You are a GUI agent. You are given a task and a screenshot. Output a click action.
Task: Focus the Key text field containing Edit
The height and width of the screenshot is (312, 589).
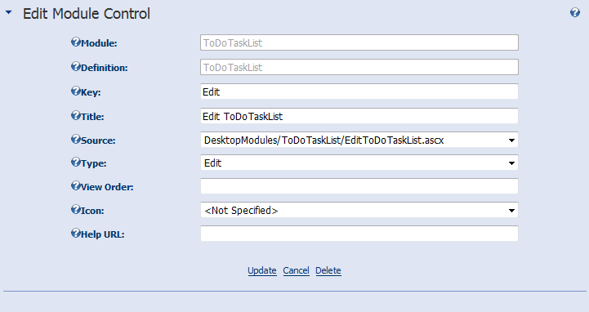point(359,91)
